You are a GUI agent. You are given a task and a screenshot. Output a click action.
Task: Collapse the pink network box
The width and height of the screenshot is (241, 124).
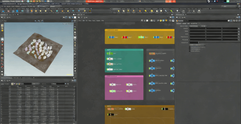point(106,76)
